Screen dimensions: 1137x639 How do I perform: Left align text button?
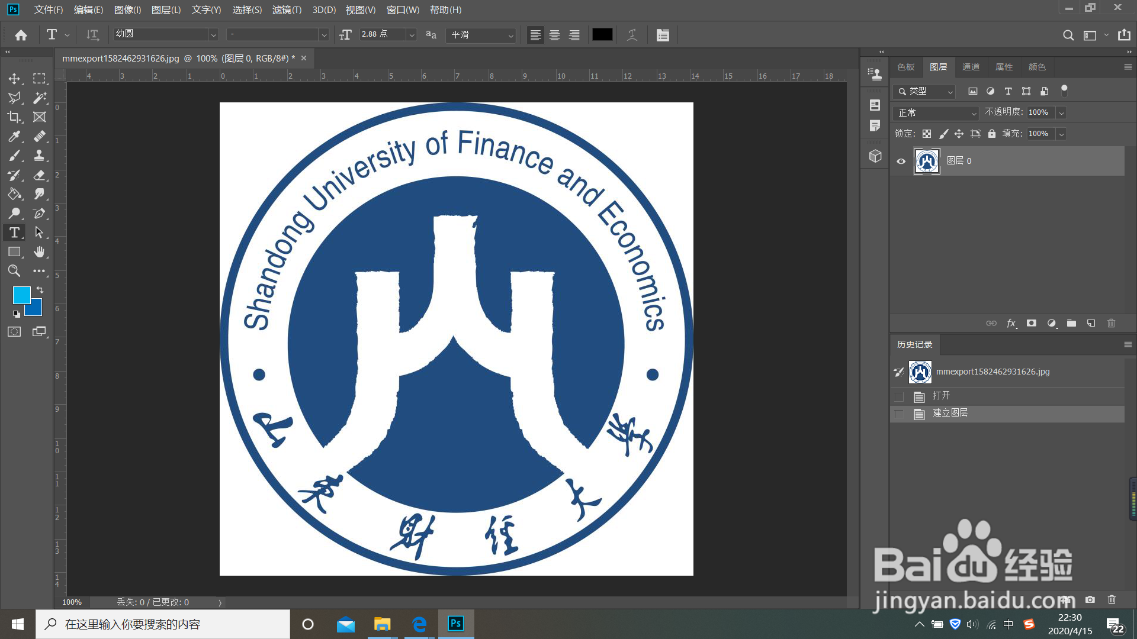[x=535, y=35]
